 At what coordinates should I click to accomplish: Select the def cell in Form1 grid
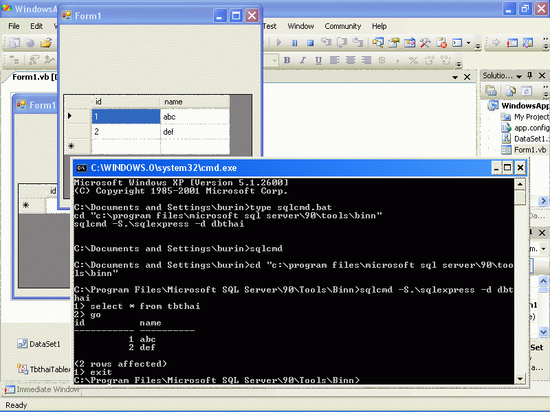195,132
